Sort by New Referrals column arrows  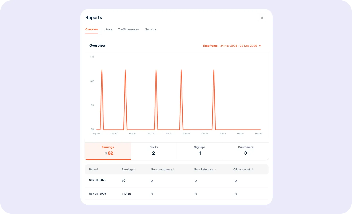point(215,169)
